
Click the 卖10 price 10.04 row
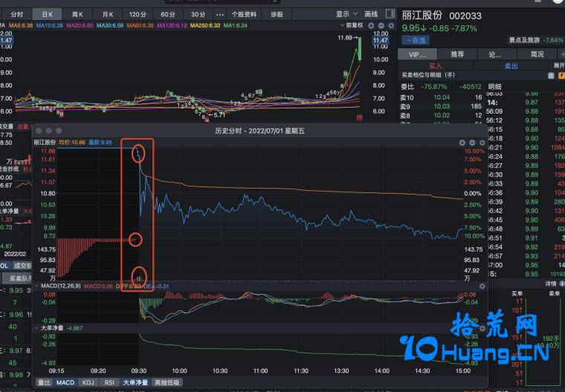[x=441, y=97]
